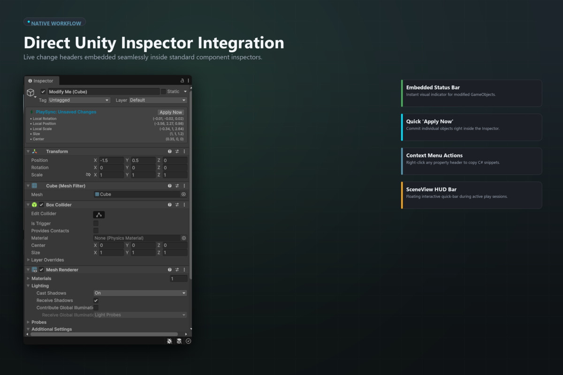
Task: Open Cube (Mesh Filter) three-dot menu
Action: [x=184, y=186]
